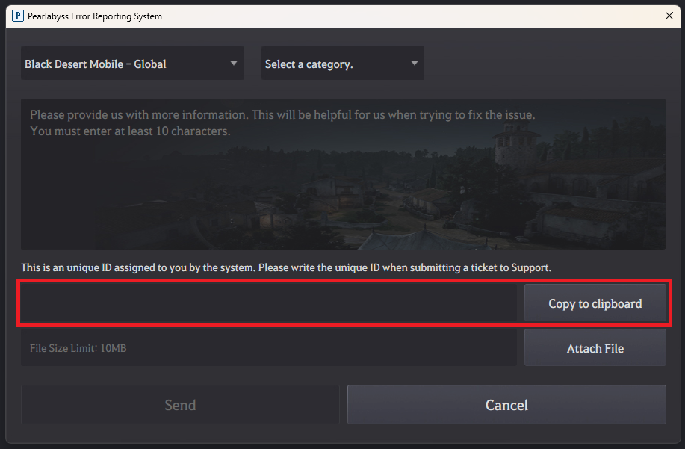Image resolution: width=685 pixels, height=449 pixels.
Task: Click the Pearlabyss logo icon in title bar
Action: pos(18,16)
